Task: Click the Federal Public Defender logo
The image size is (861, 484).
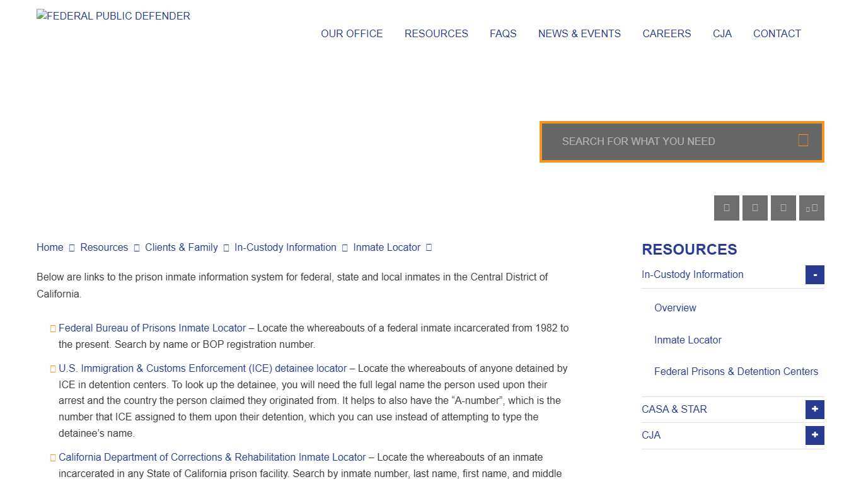Action: pyautogui.click(x=113, y=15)
